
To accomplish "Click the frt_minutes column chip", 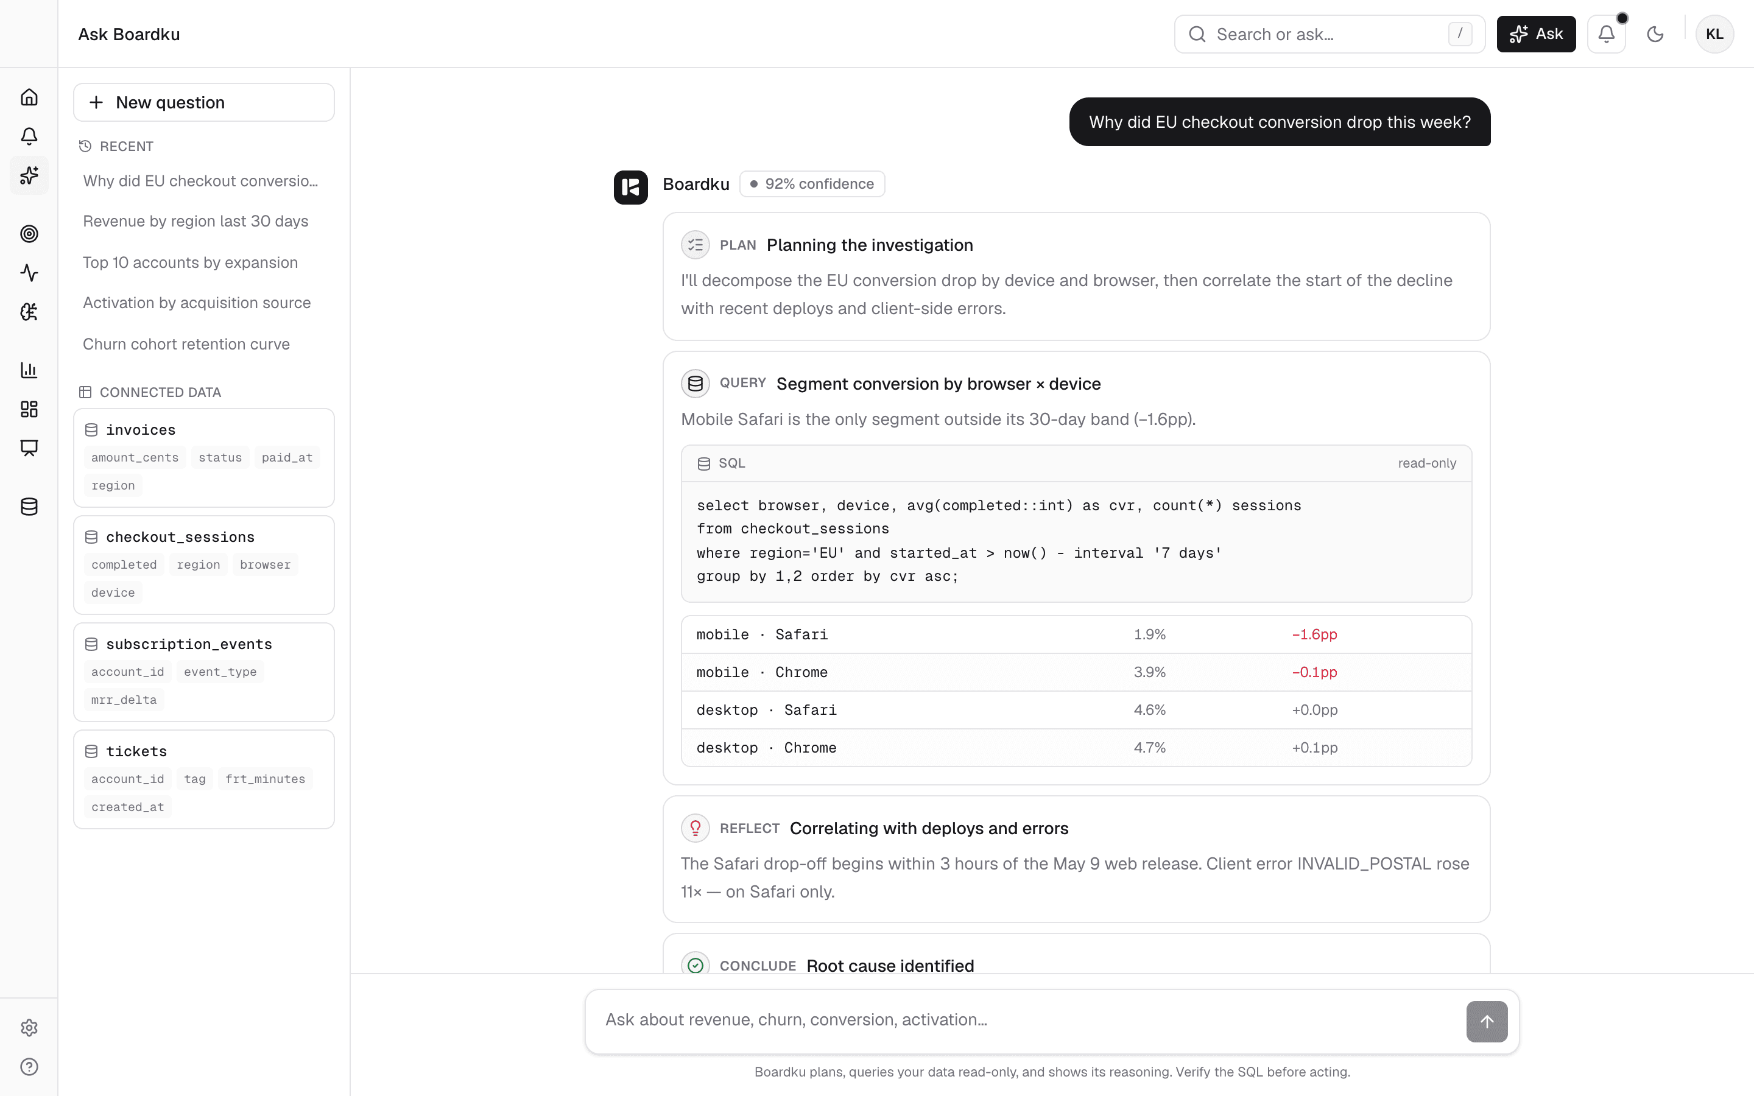I will (x=266, y=779).
